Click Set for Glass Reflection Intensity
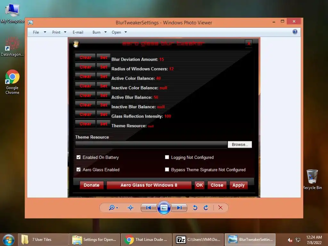The width and height of the screenshot is (328, 246). 103,114
